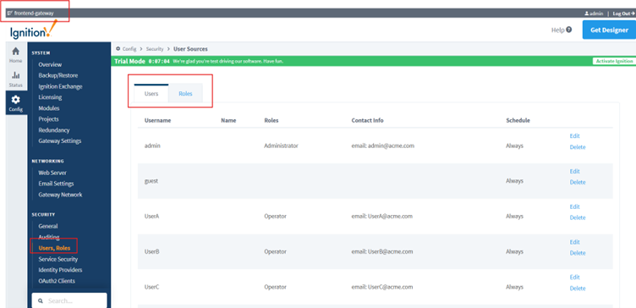
Task: Click the frontend-gateway name icon
Action: pyautogui.click(x=10, y=13)
